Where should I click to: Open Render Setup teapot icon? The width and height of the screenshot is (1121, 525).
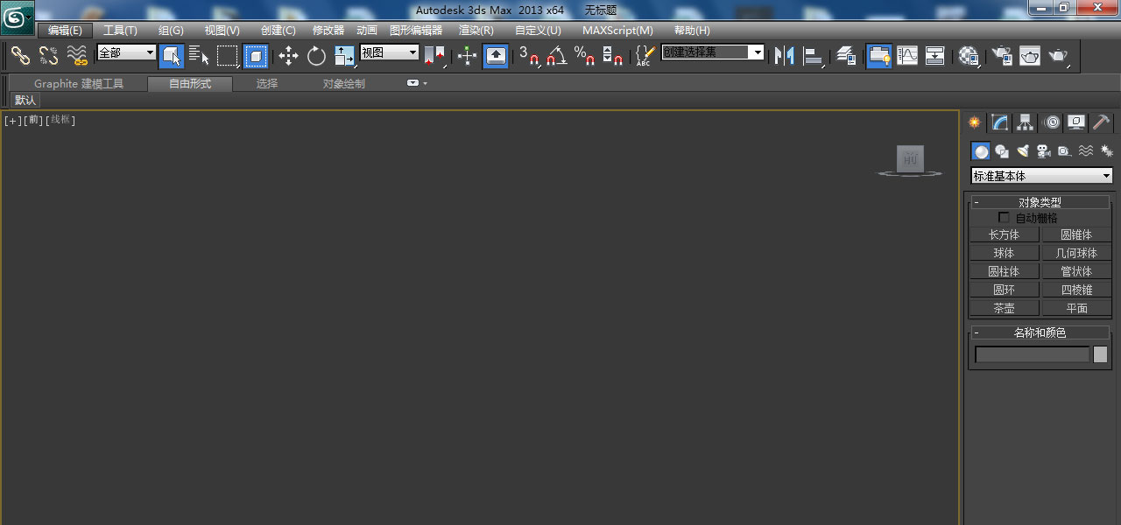point(1000,56)
